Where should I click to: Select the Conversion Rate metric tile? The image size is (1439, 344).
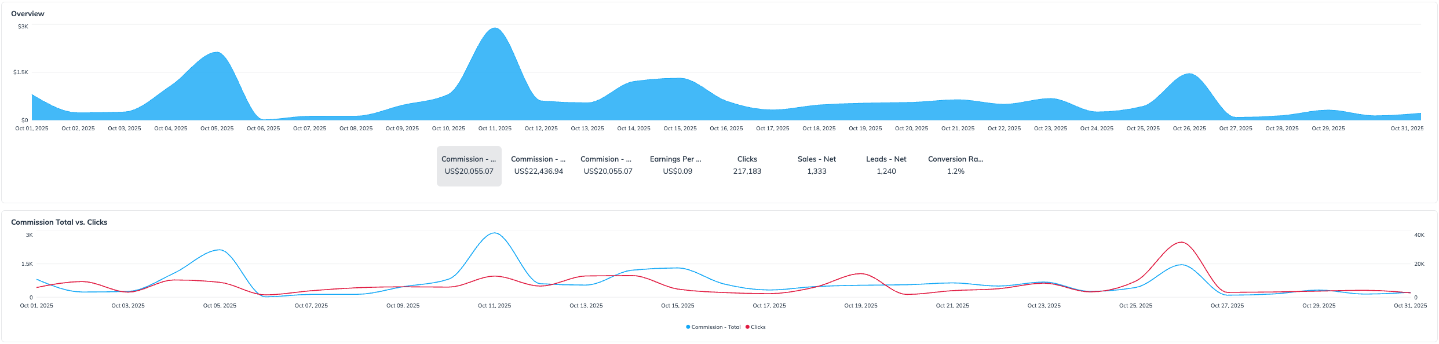coord(956,166)
